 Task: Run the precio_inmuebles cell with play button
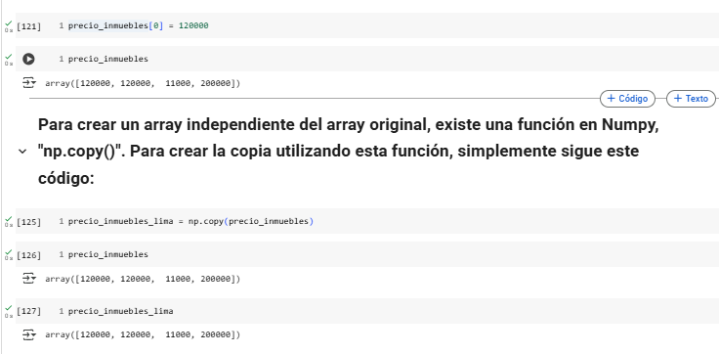click(x=28, y=59)
